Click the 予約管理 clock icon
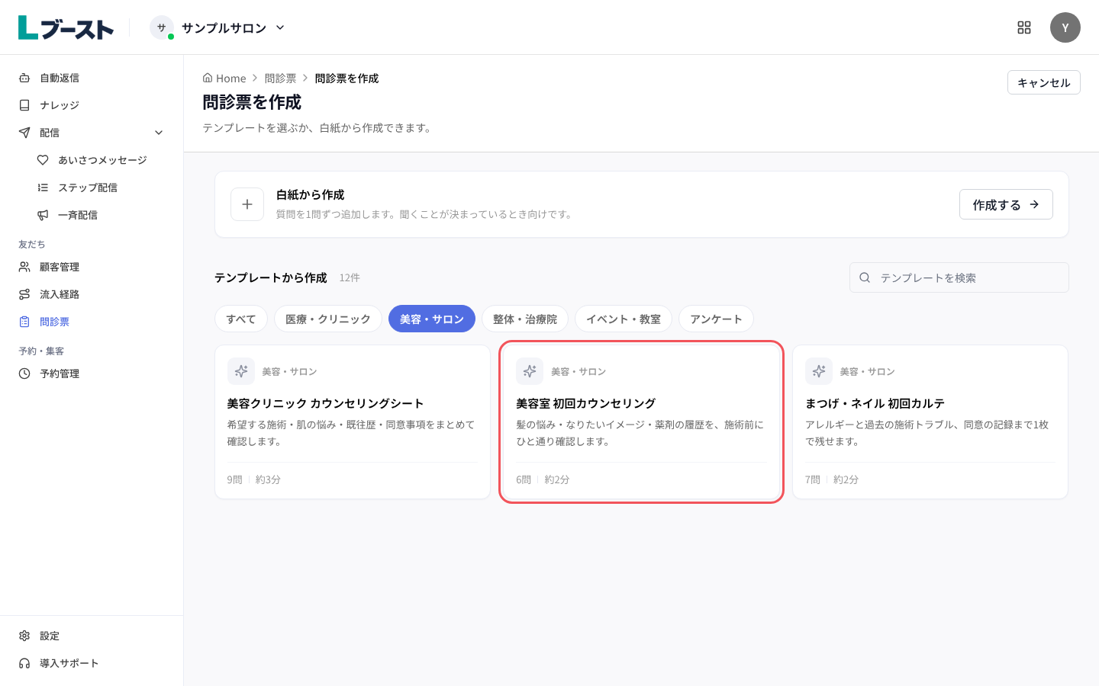The image size is (1099, 686). tap(24, 373)
